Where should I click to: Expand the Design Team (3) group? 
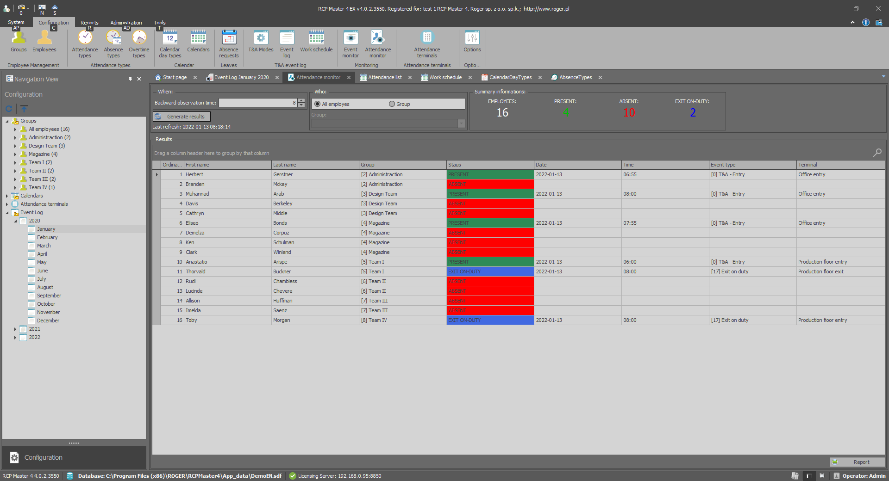(x=15, y=146)
